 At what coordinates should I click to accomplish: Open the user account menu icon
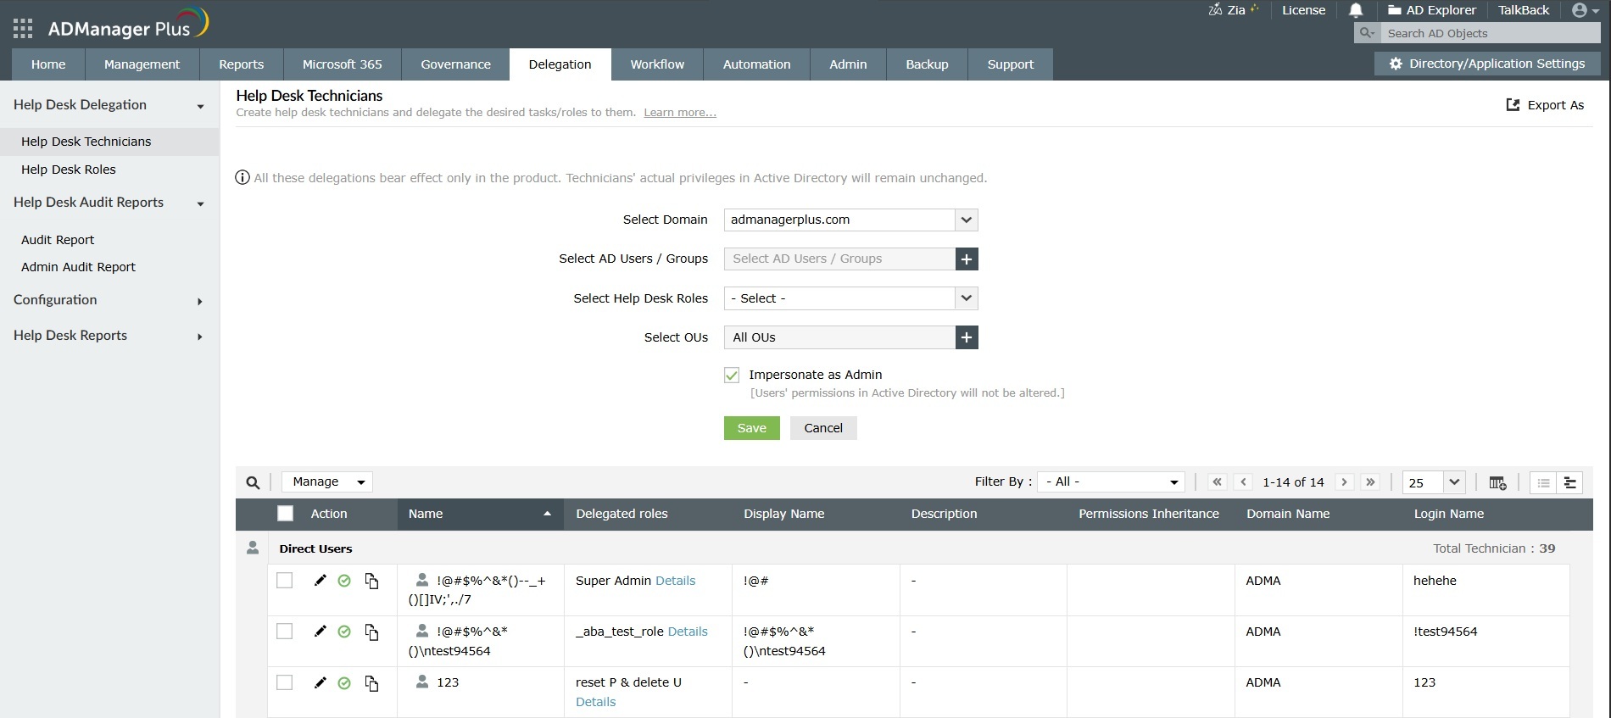tap(1585, 10)
